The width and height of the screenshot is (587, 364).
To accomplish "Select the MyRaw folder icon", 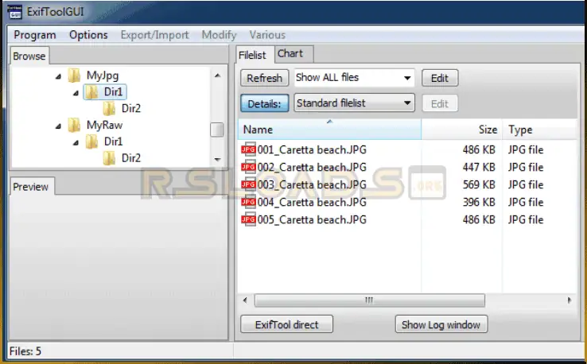I will [74, 125].
